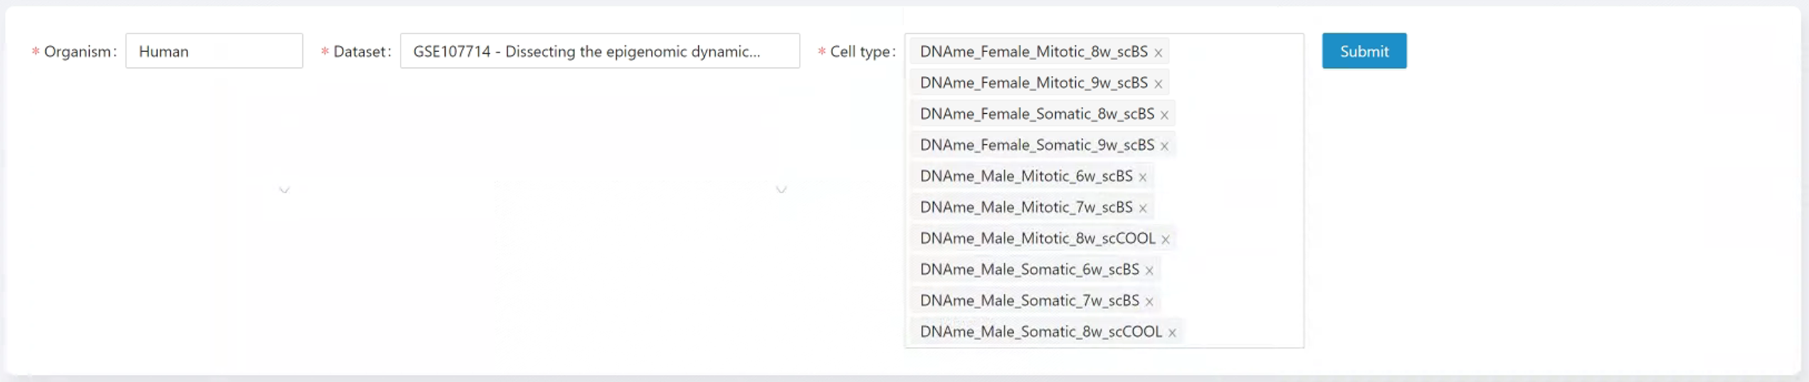
Task: Remove the DNAme_Female_Mitotic_8w_scBS tag
Action: (1158, 53)
